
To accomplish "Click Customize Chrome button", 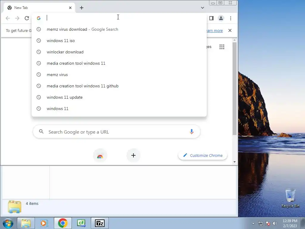I will click(x=203, y=155).
